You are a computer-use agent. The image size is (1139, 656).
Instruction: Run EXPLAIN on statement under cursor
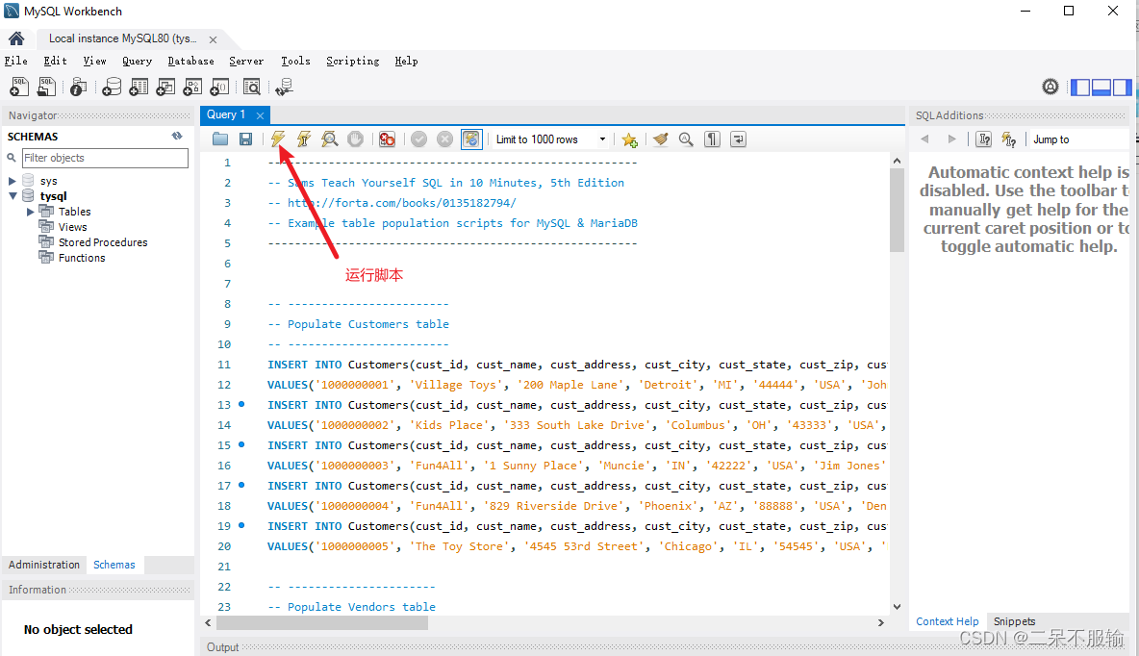tap(330, 139)
